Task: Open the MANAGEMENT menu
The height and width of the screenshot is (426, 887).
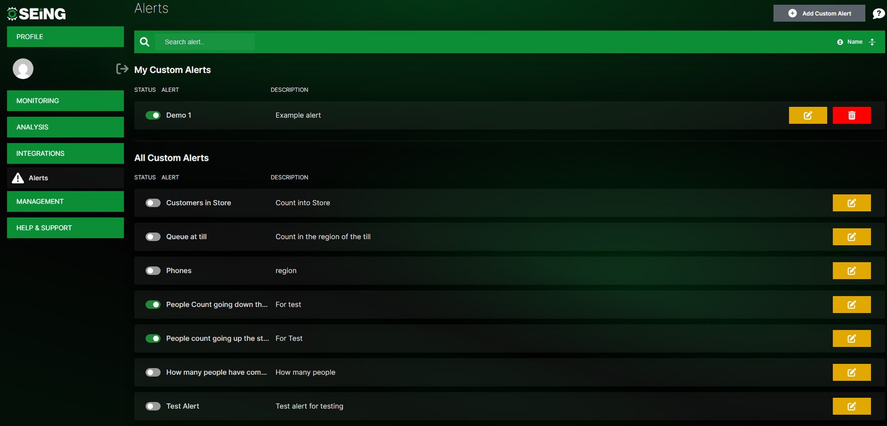Action: (66, 202)
